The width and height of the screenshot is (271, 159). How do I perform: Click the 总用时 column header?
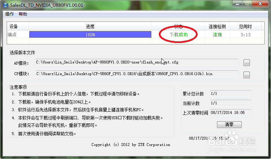pyautogui.click(x=246, y=26)
